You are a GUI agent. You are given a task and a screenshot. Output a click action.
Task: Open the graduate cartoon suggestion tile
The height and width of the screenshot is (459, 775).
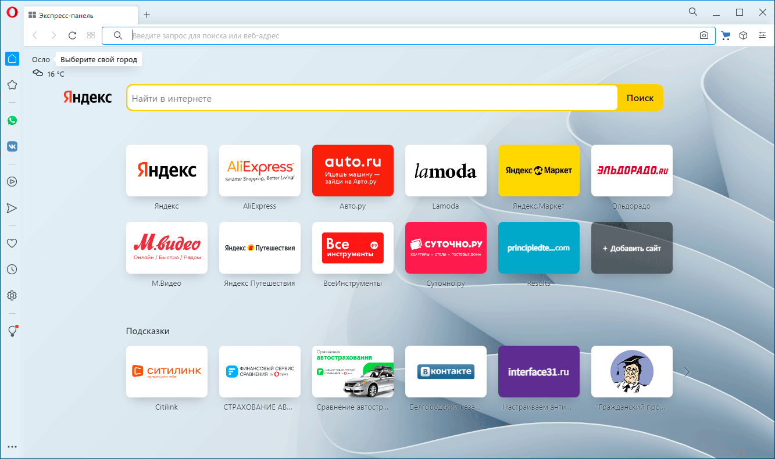(632, 371)
